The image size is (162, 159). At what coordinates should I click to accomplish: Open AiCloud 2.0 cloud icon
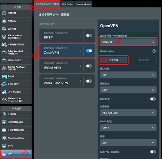[x=4, y=100]
